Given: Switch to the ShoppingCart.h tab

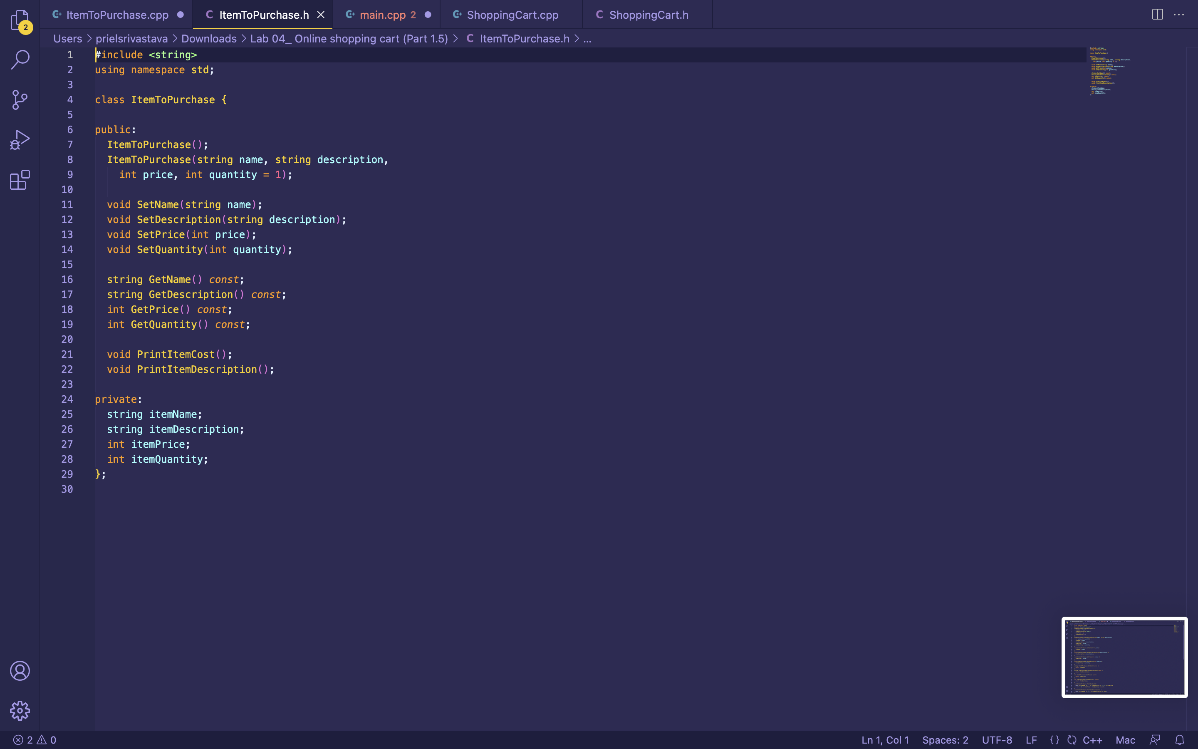Looking at the screenshot, I should 649,15.
